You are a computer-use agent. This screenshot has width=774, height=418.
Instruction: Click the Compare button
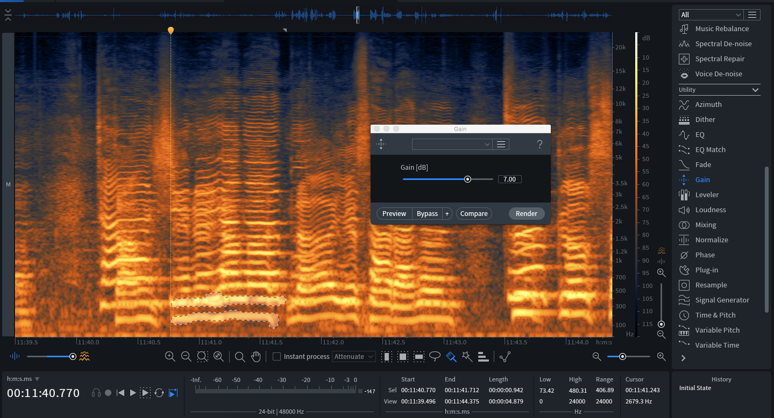click(x=474, y=214)
